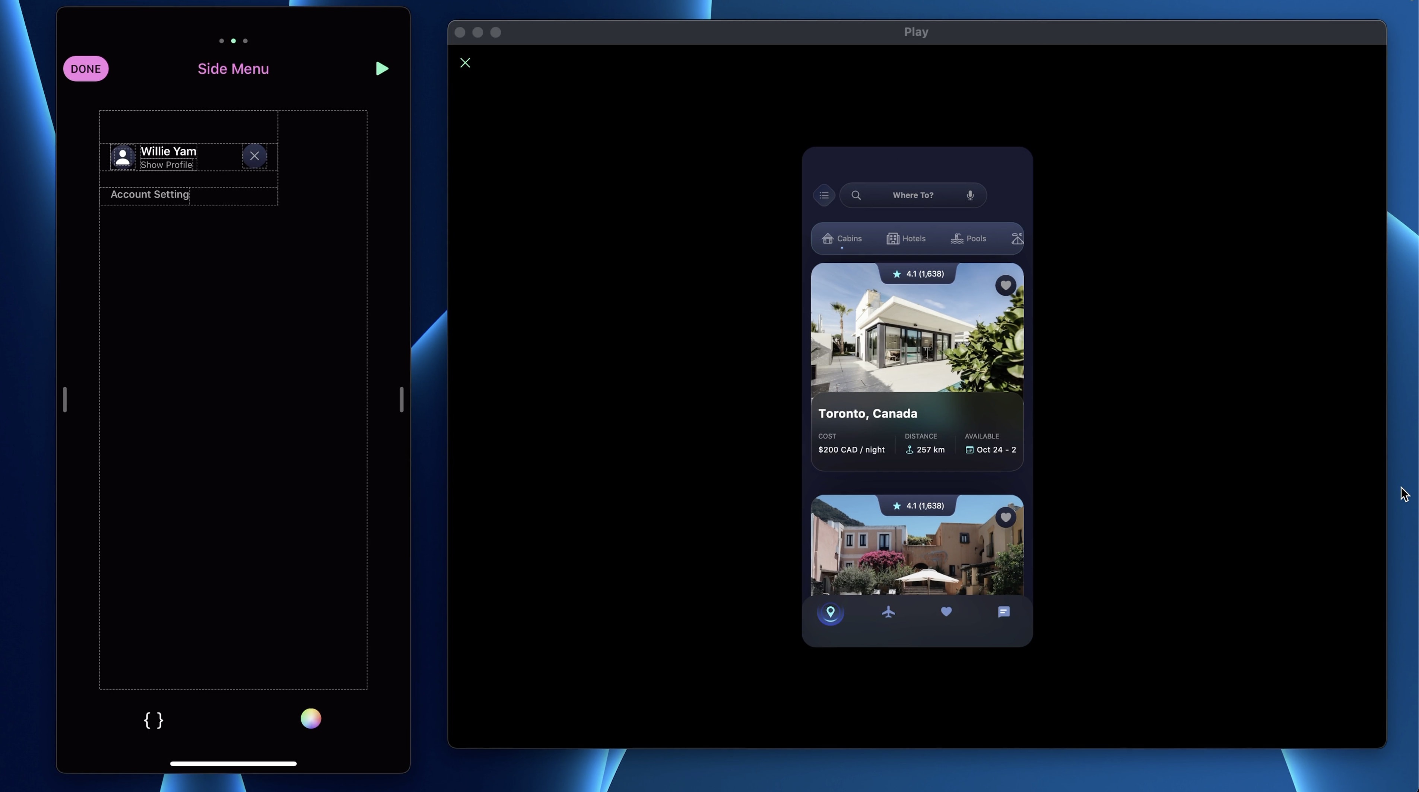This screenshot has width=1419, height=792.
Task: Switch to the Hotels category tab
Action: pos(906,238)
